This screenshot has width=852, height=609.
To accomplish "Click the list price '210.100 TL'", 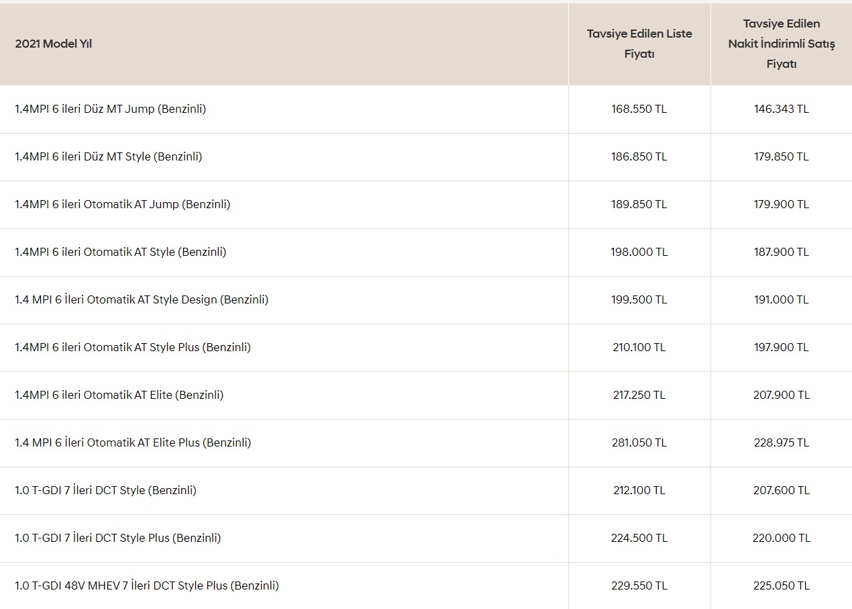I will [x=639, y=347].
